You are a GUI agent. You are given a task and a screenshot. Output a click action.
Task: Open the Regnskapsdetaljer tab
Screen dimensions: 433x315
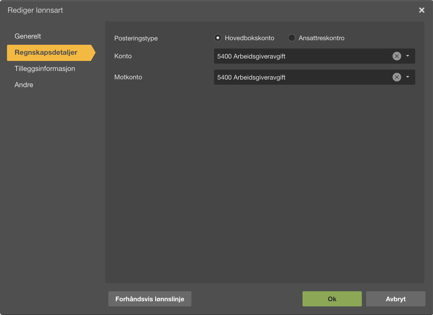pyautogui.click(x=51, y=53)
